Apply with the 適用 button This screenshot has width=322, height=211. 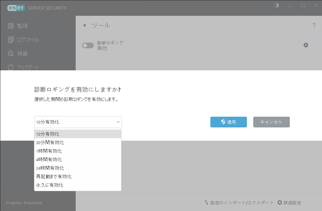pos(228,122)
